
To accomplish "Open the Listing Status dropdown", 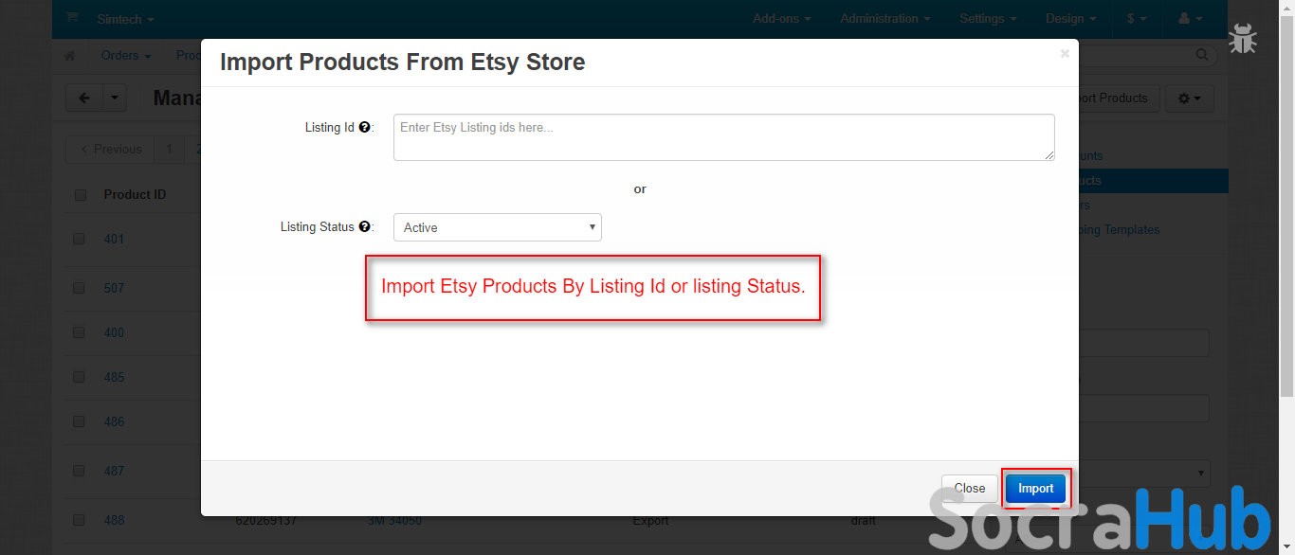I will (498, 227).
